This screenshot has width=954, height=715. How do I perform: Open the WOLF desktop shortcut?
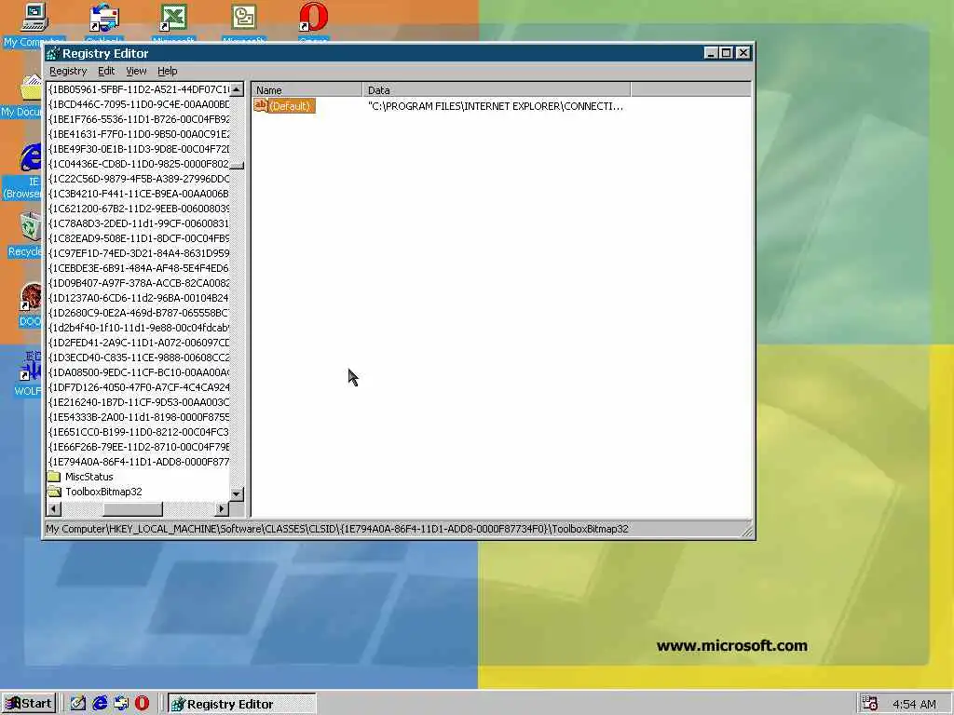click(x=28, y=373)
